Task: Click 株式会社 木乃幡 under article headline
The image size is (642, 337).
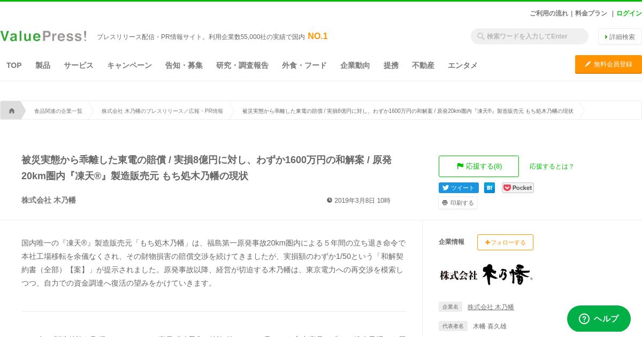Action: [49, 200]
